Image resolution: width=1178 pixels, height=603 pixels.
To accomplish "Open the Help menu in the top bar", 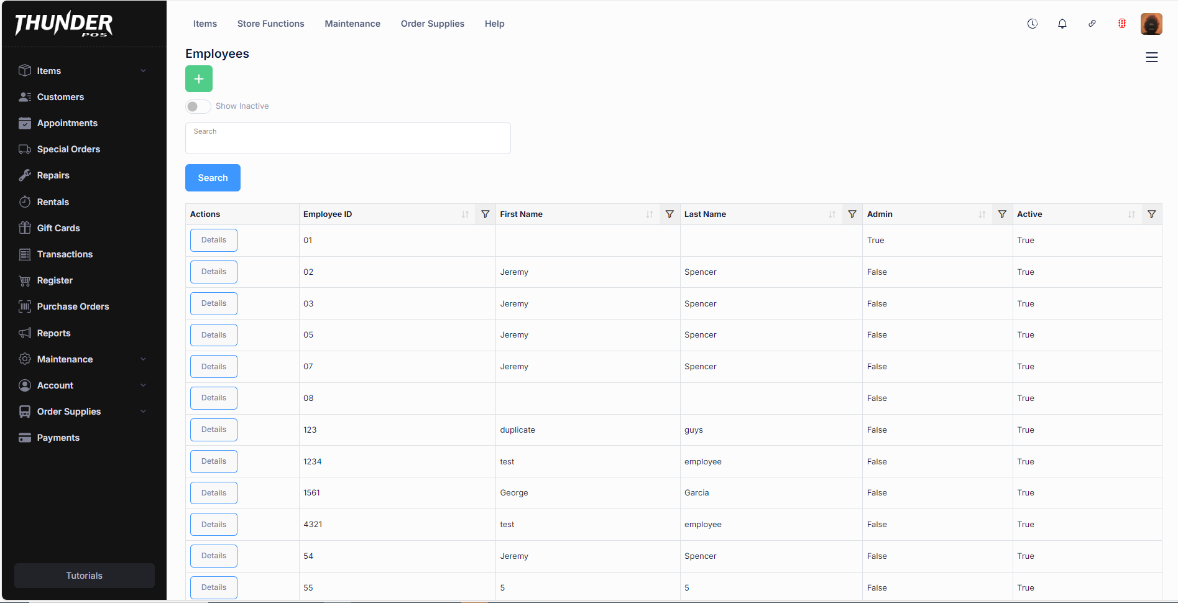I will [494, 24].
